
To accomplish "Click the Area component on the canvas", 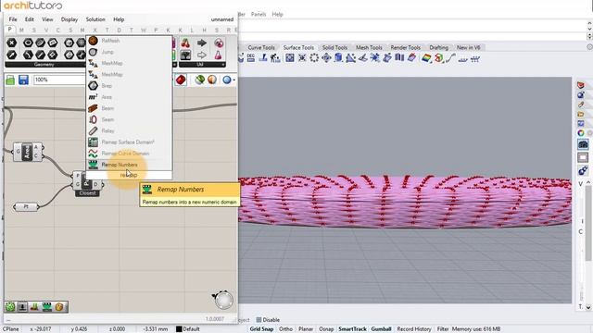I will pos(28,152).
